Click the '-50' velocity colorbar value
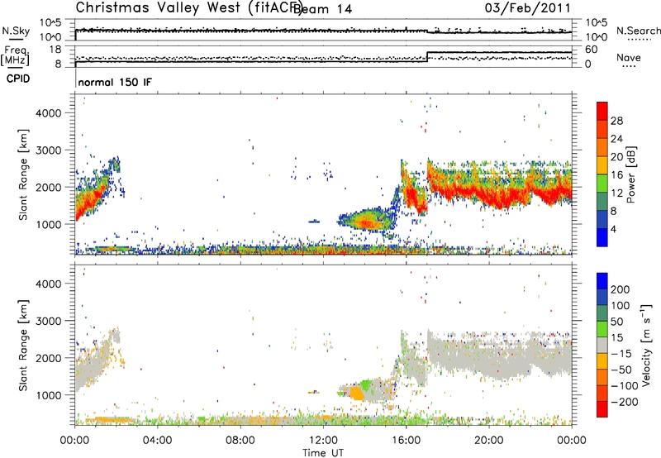This screenshot has width=661, height=458. (x=621, y=370)
